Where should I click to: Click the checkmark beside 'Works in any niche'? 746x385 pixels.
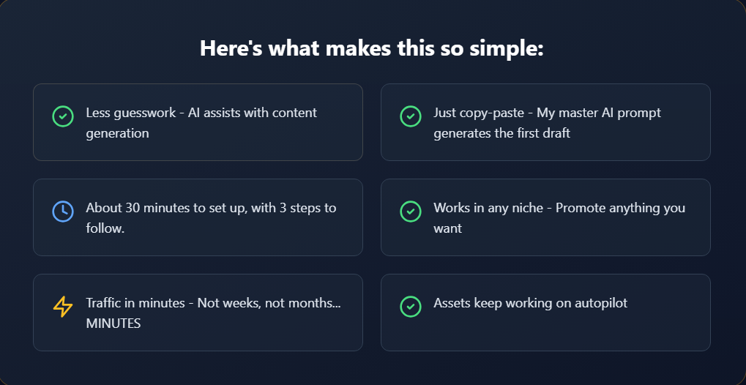411,211
